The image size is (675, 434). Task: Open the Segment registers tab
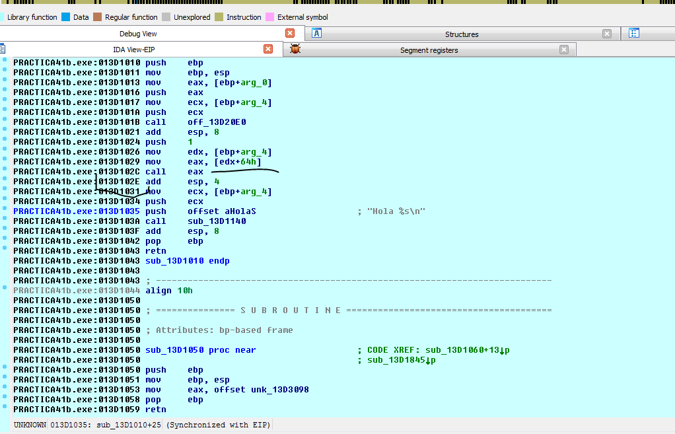click(429, 50)
